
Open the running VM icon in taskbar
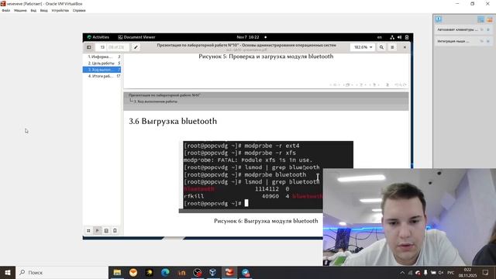[229, 272]
